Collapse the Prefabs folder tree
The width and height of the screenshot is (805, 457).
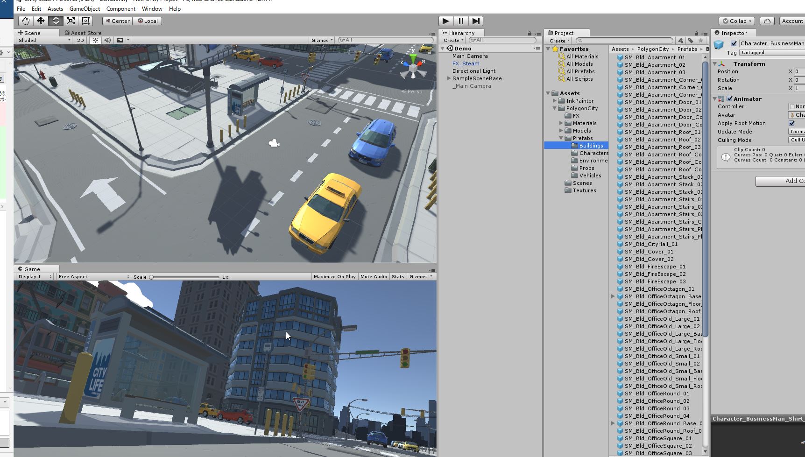(561, 138)
